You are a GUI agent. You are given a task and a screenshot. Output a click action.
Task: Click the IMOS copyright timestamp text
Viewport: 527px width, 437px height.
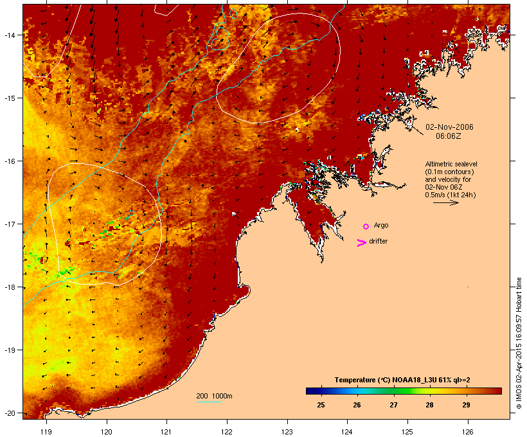[519, 343]
